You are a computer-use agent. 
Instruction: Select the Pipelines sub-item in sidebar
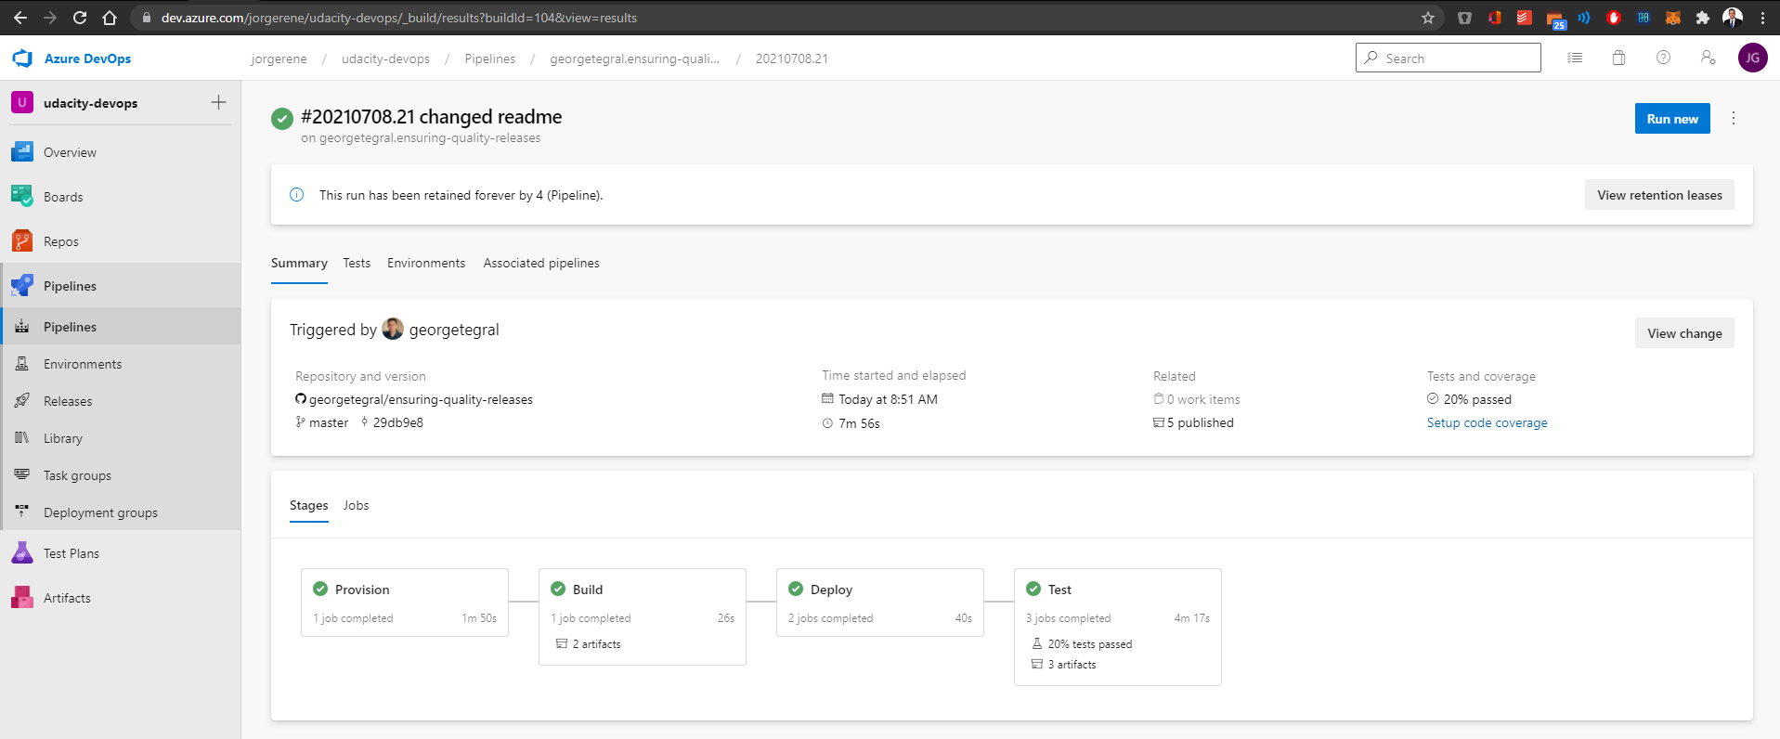click(121, 327)
